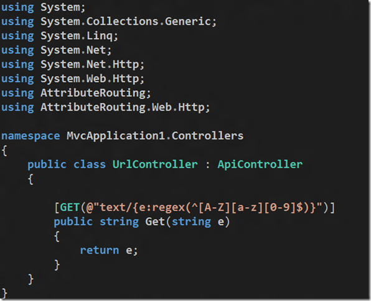Viewport: 371px width, 301px height.
Task: Click 'MvcApplication1.Controllers' namespace name
Action: point(155,136)
